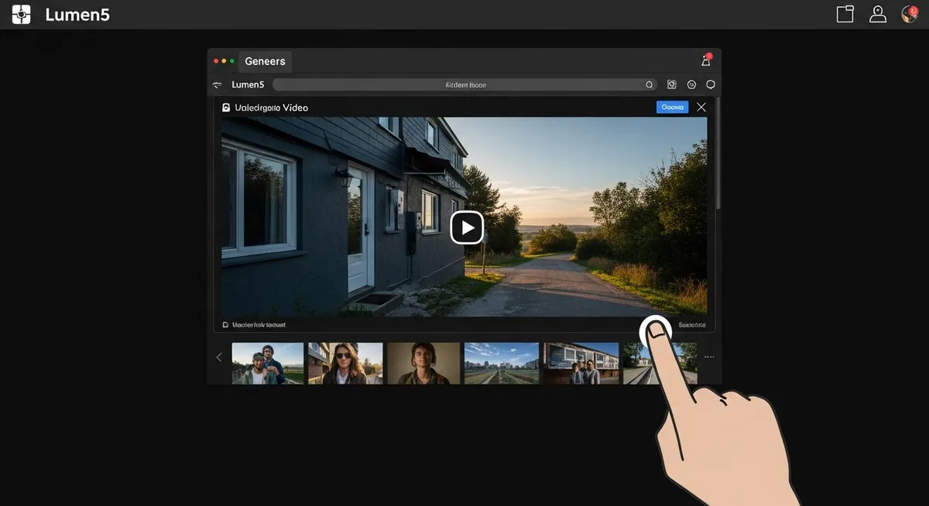
Task: Click the Lumen5 logo icon in top bar
Action: coord(22,14)
